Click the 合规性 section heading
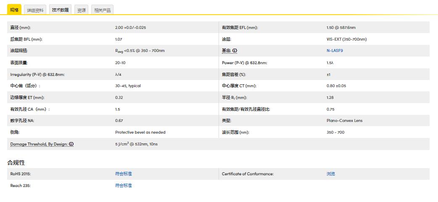This screenshot has width=438, height=202. point(16,162)
